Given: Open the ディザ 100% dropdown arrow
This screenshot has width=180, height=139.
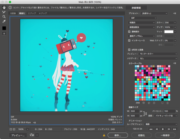Looking at the screenshot, I should tap(175, 27).
